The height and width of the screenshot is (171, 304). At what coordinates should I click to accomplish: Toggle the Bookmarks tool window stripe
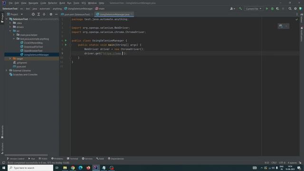2,132
